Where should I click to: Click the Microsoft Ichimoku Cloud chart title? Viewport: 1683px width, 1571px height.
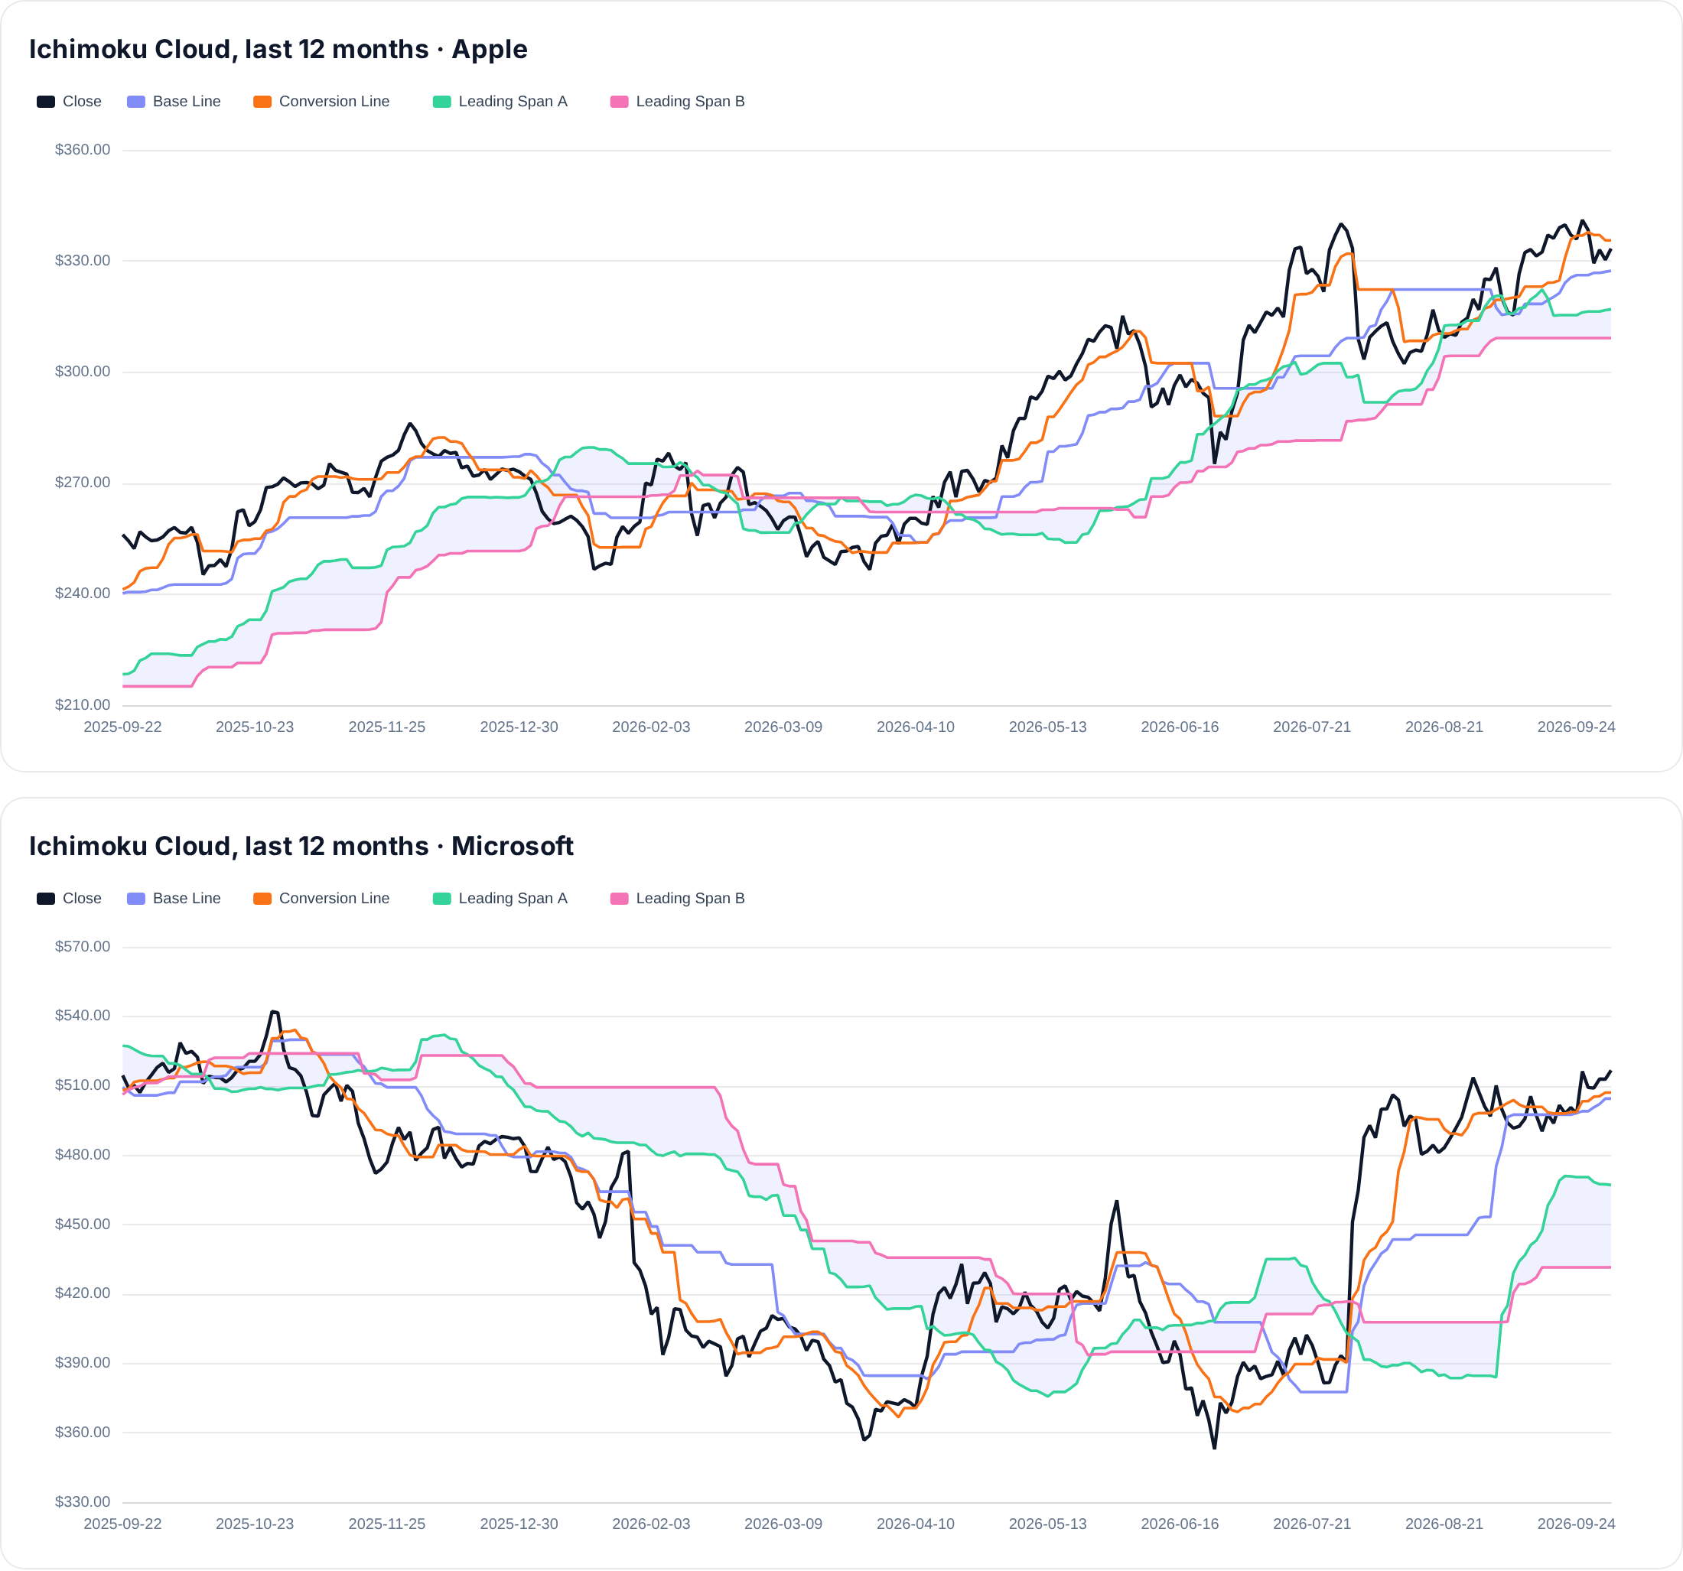click(301, 846)
